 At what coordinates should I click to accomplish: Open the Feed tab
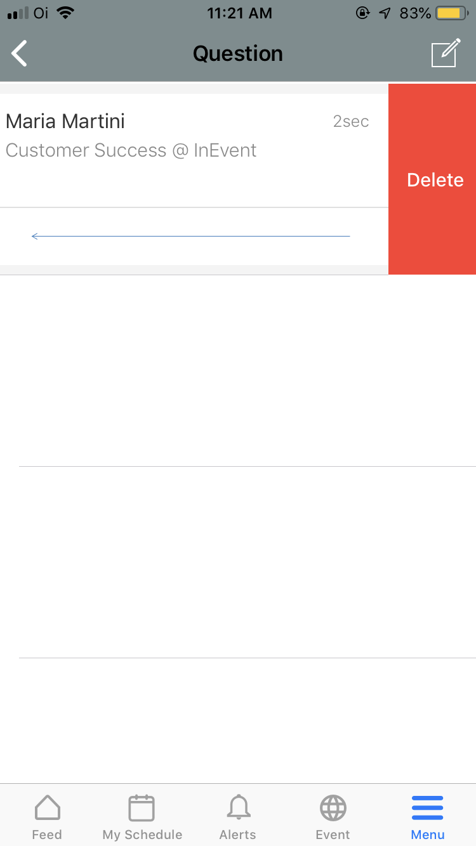click(x=48, y=817)
